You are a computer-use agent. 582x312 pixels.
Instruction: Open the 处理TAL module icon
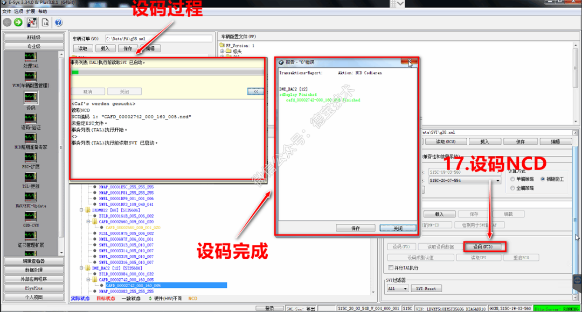tap(30, 56)
